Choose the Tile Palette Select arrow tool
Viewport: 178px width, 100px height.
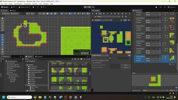(93, 14)
